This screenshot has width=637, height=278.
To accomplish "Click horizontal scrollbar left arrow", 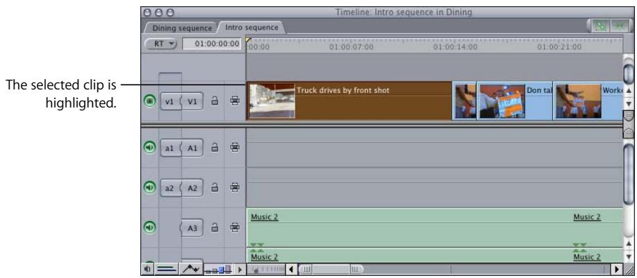I will tap(292, 269).
